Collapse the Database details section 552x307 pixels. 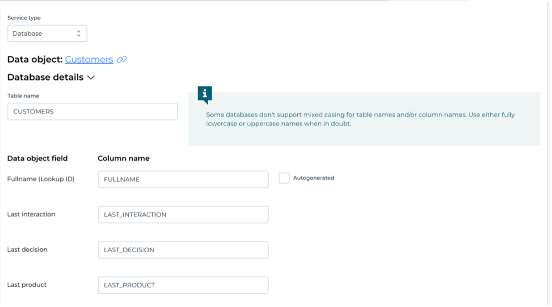tap(91, 78)
